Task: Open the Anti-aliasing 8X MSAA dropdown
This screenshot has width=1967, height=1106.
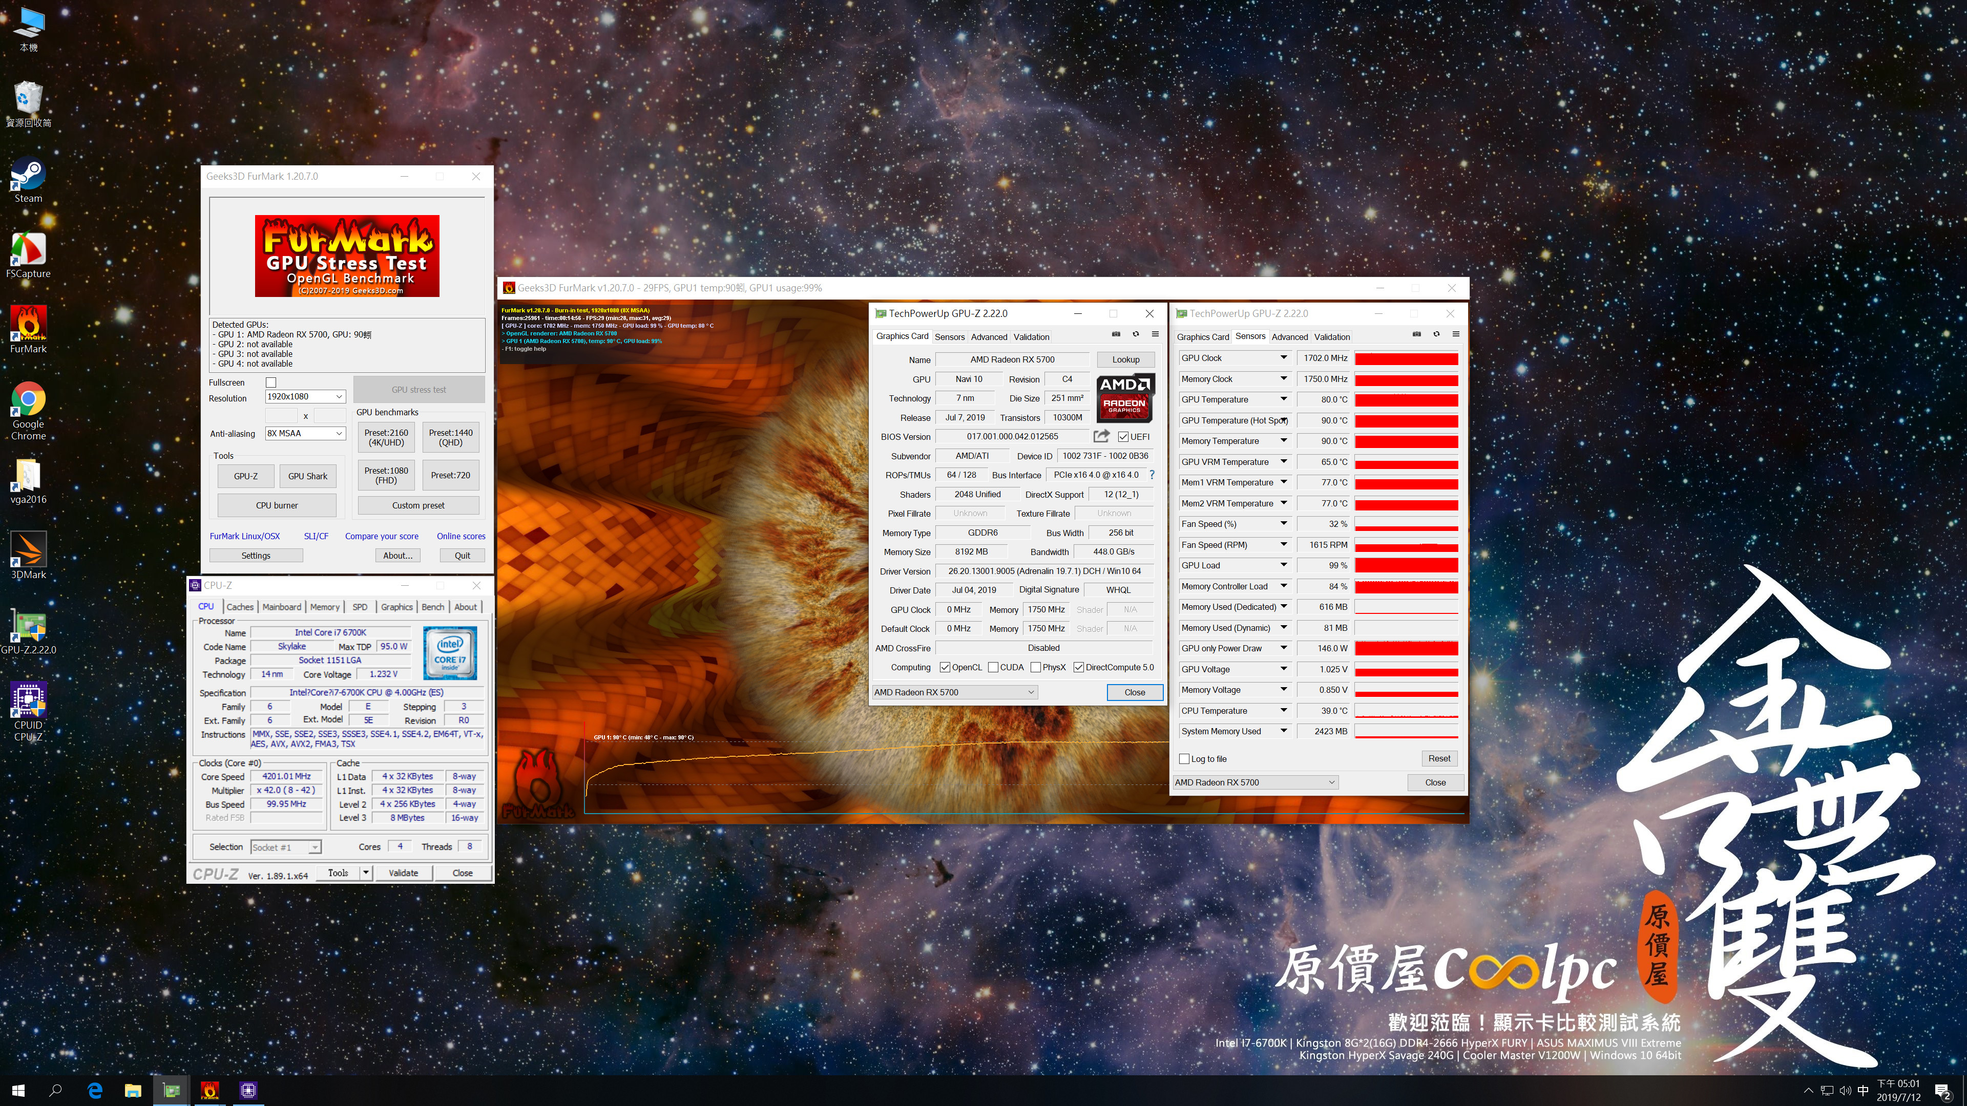Action: coord(305,433)
